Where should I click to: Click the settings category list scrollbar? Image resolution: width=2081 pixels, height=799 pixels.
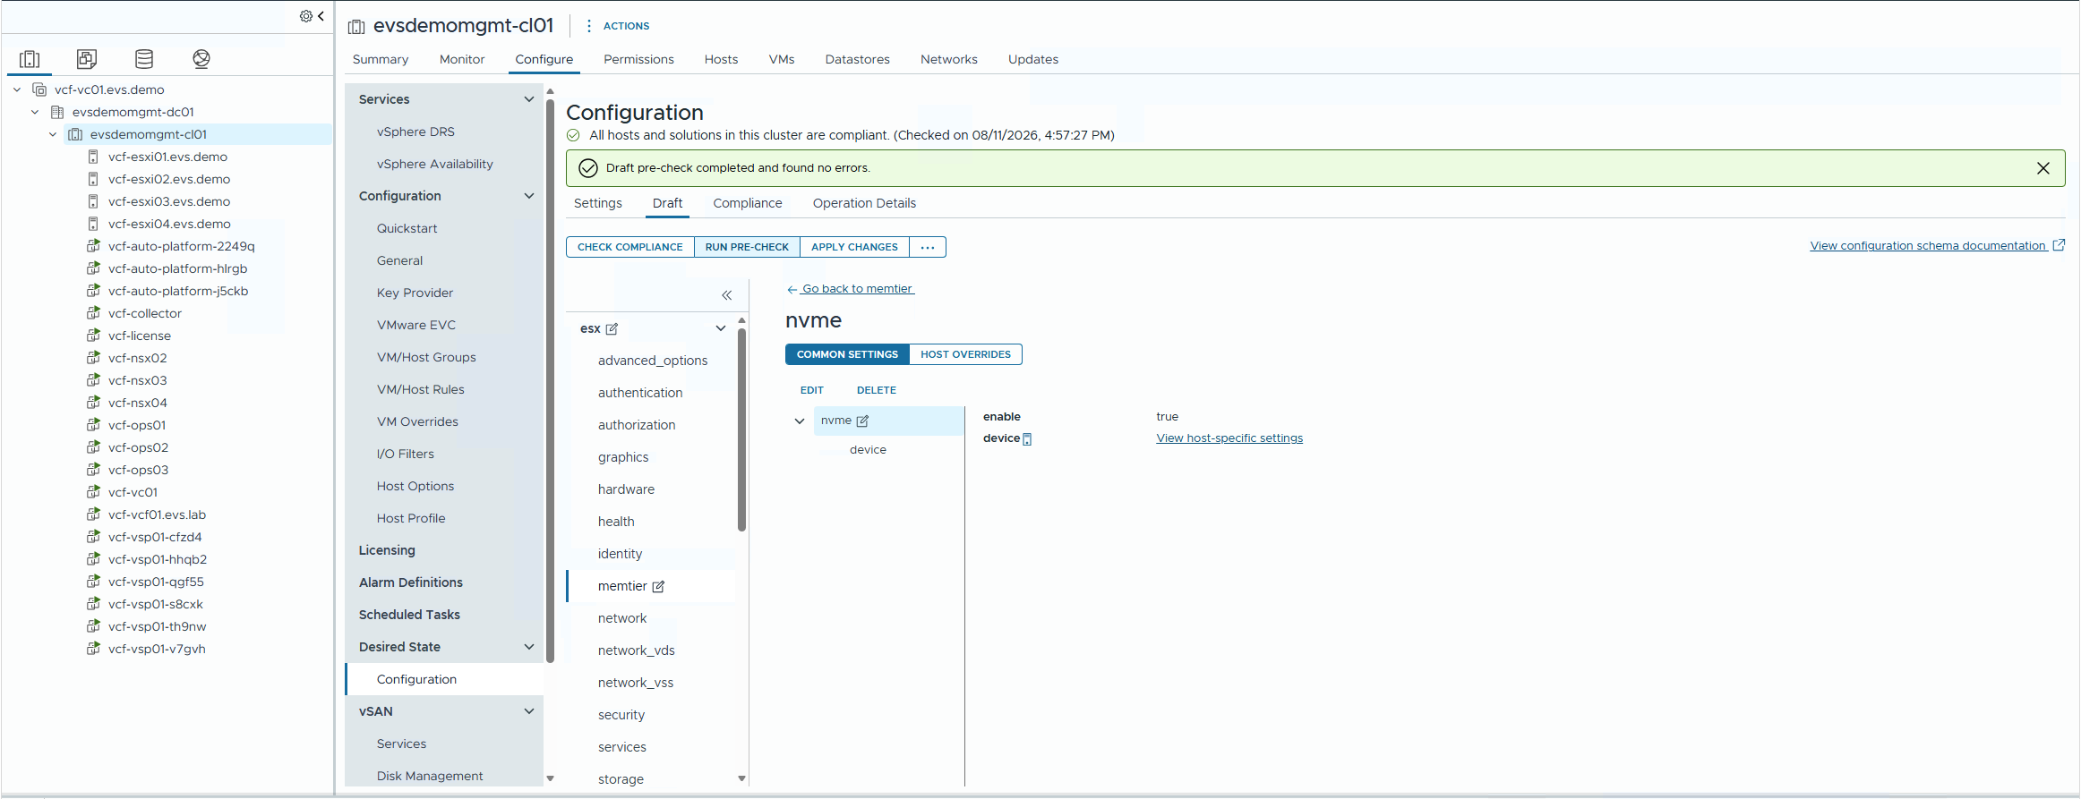click(741, 429)
